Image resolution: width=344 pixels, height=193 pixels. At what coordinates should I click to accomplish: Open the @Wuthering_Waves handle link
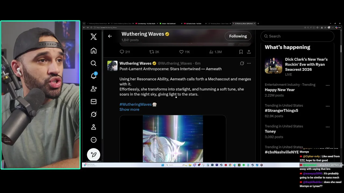175,63
